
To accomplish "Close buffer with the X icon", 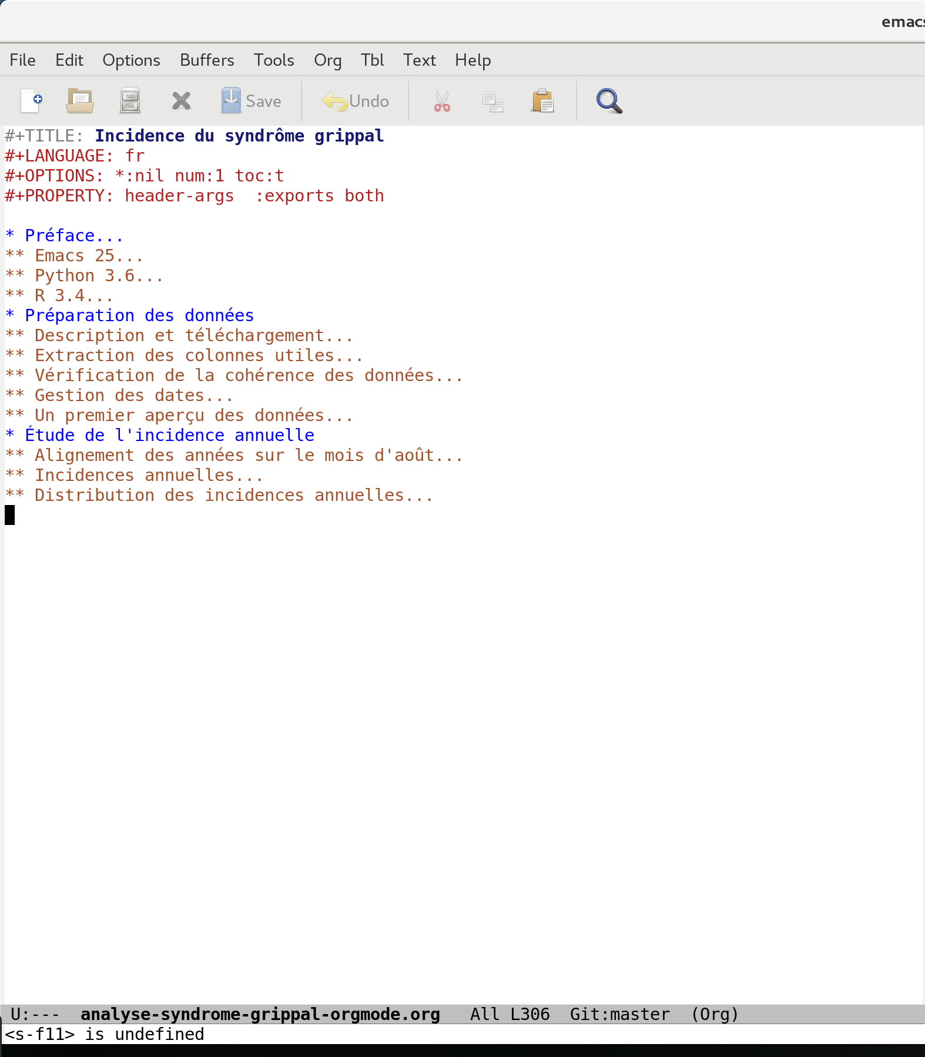I will click(181, 101).
